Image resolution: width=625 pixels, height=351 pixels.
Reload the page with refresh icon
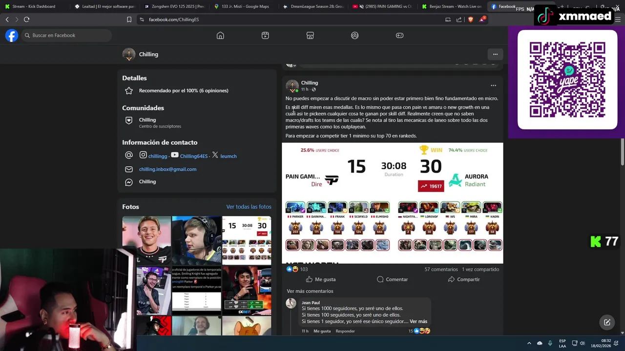[x=26, y=19]
